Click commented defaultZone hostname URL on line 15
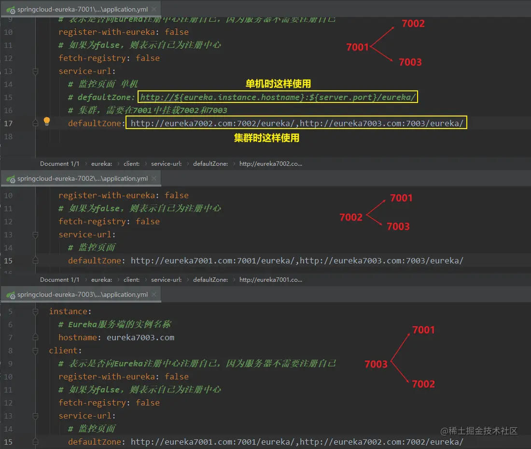This screenshot has height=449, width=531. 278,97
